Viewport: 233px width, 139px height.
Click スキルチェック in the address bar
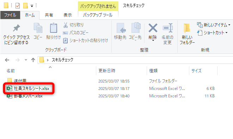62,60
